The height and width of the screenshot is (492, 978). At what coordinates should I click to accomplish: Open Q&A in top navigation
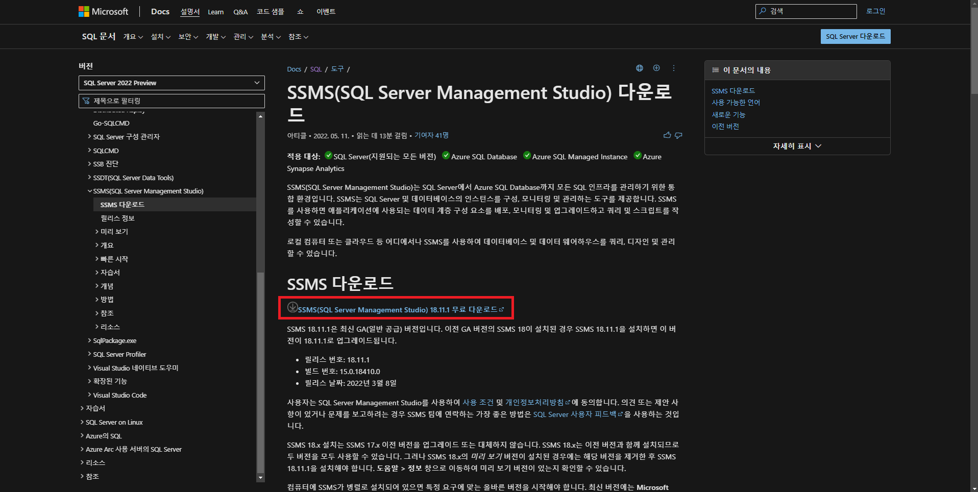click(x=240, y=12)
